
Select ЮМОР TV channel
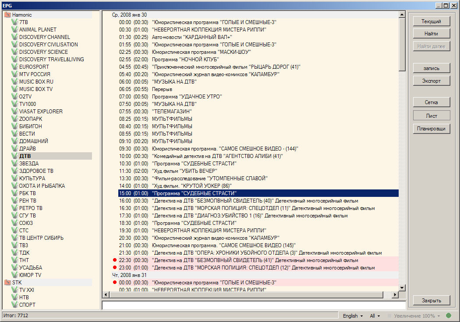[x=30, y=275]
